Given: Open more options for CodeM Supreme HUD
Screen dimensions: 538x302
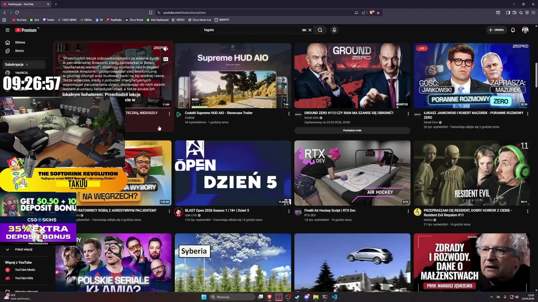Looking at the screenshot, I should (289, 114).
